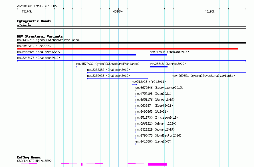The height and width of the screenshot is (167, 254).
Task: Open the nsv1042310 (Coe2014) label
Action: (34, 46)
